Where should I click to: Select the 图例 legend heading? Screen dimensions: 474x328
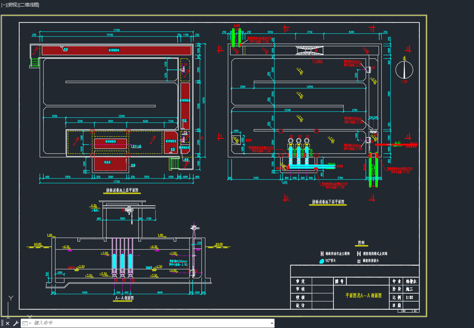362,242
